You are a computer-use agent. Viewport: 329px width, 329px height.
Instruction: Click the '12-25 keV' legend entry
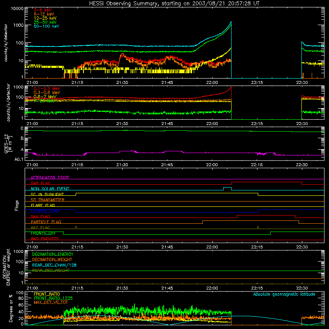45,18
